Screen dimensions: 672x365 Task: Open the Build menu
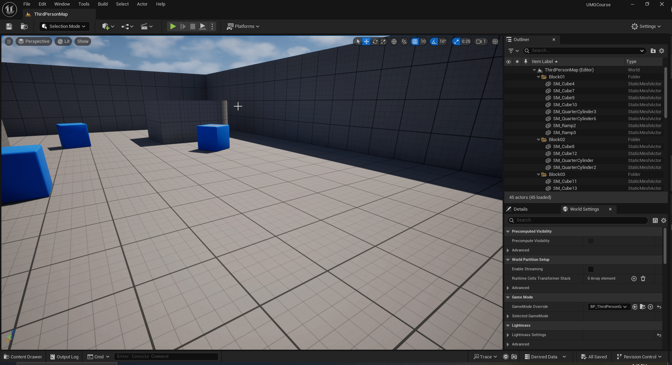(x=102, y=4)
